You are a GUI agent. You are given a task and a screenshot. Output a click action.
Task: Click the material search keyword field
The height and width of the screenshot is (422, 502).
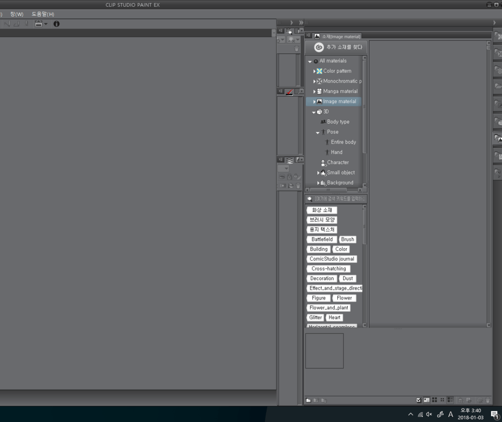(x=336, y=199)
